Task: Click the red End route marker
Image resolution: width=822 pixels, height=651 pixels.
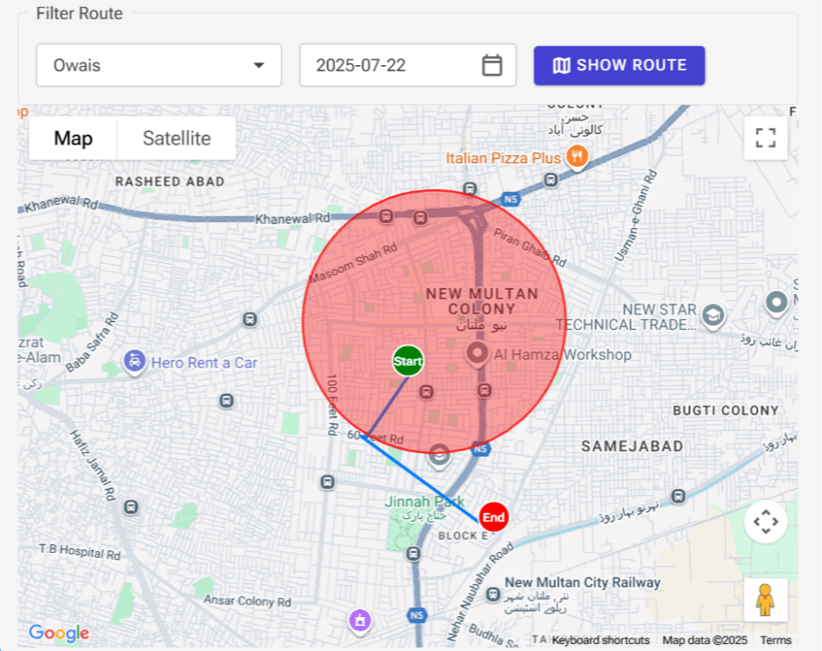Action: (494, 517)
